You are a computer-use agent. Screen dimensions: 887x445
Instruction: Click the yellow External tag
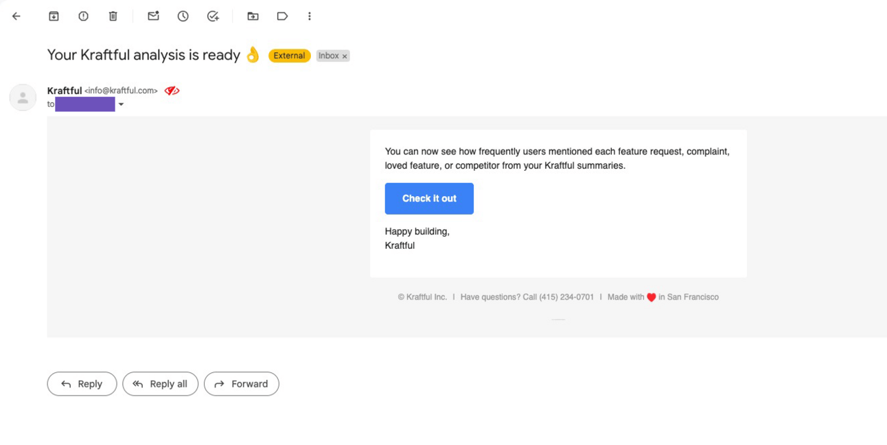pos(289,56)
